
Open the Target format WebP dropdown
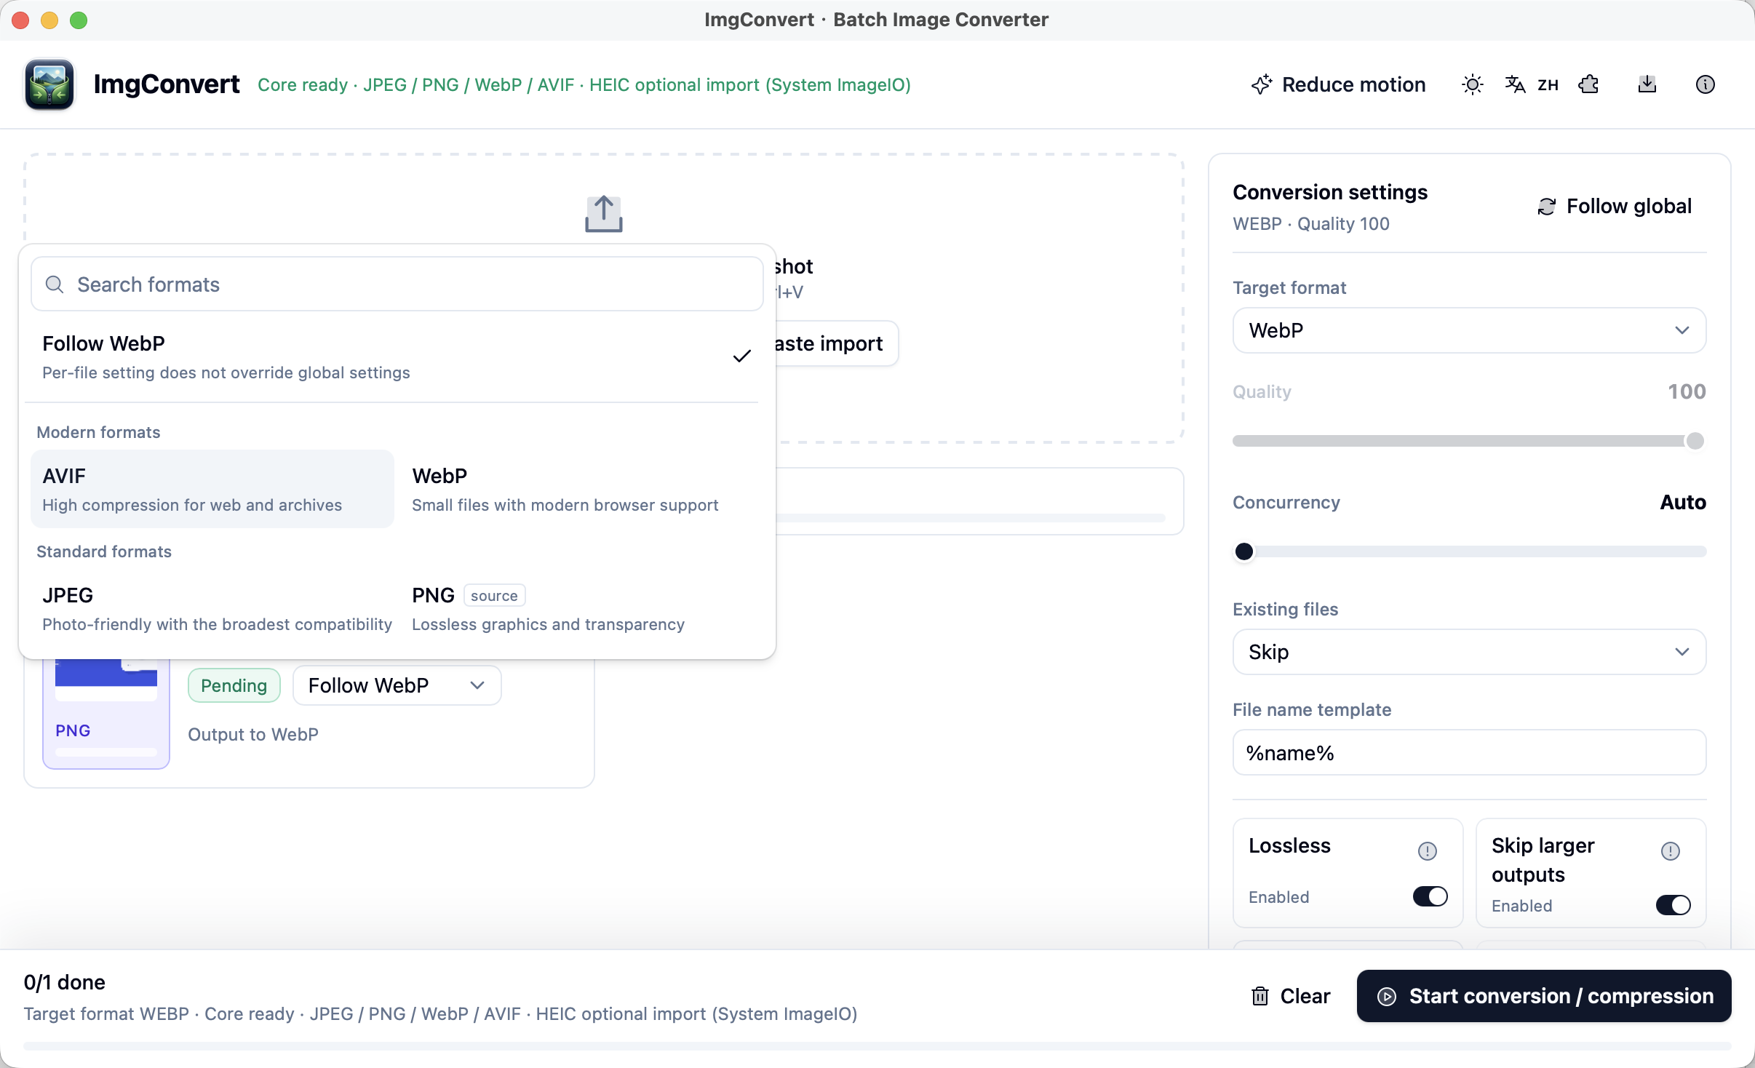[x=1469, y=330]
